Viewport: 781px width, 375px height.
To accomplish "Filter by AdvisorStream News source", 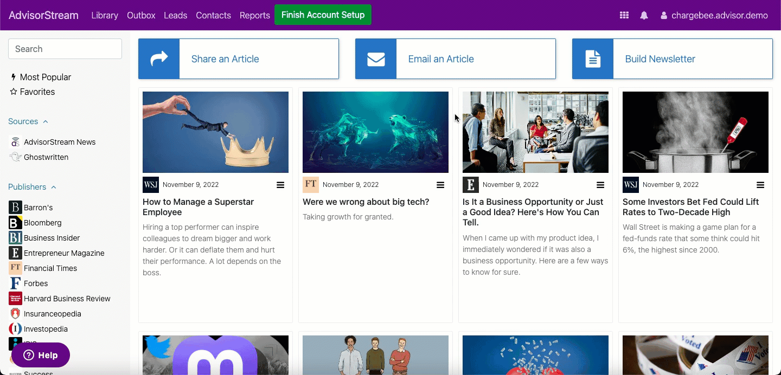I will click(53, 142).
